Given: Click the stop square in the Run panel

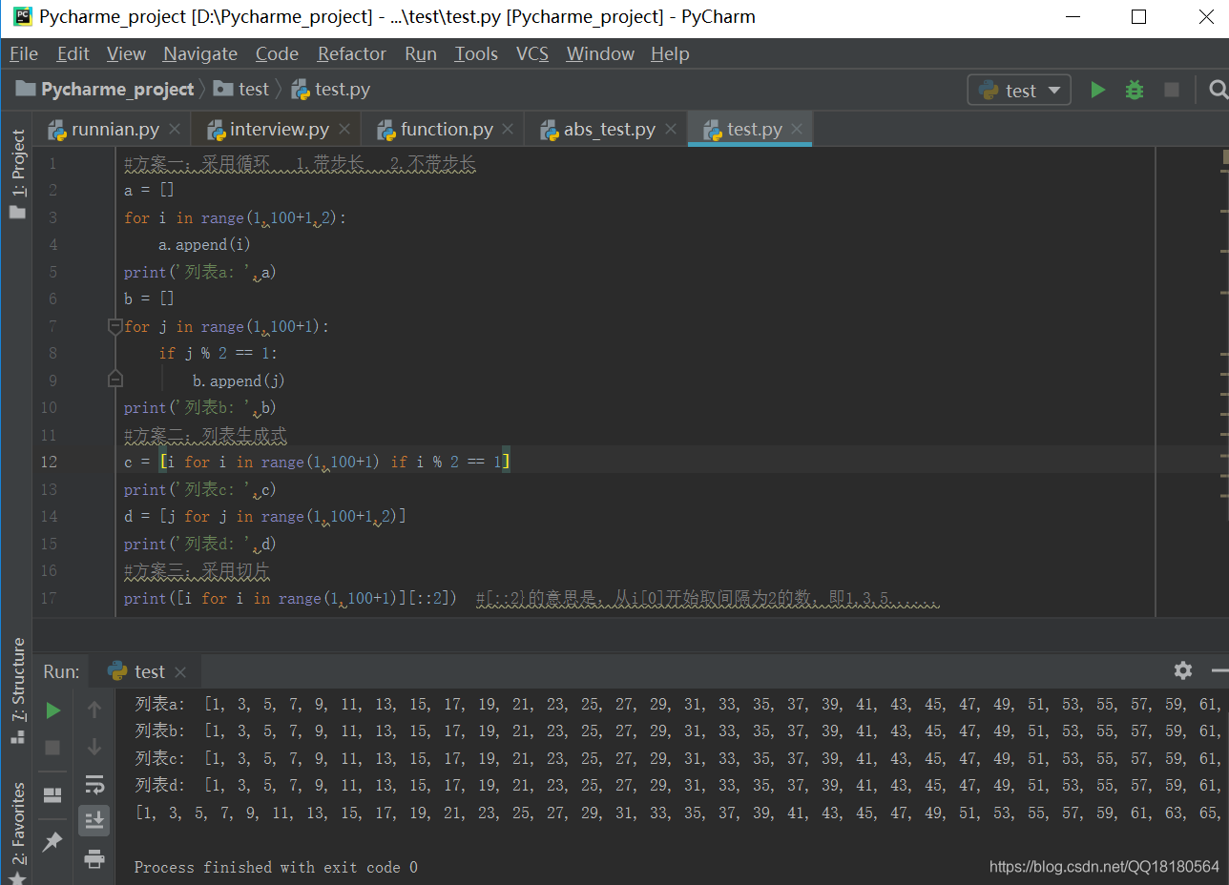Looking at the screenshot, I should coord(53,747).
